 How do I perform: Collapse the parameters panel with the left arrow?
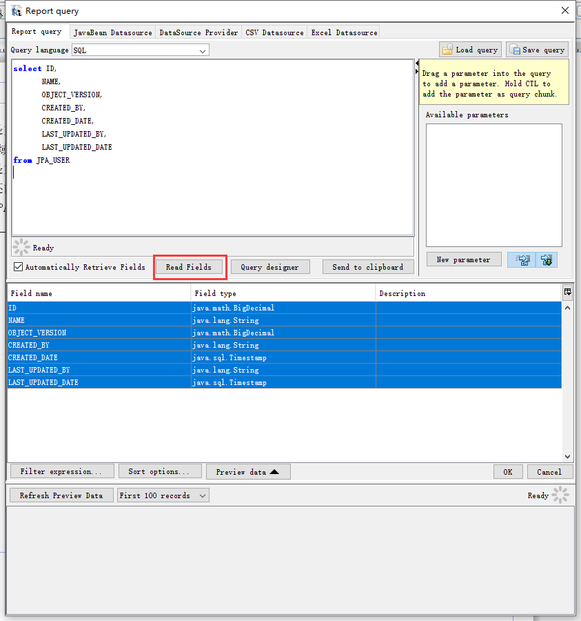click(x=417, y=63)
